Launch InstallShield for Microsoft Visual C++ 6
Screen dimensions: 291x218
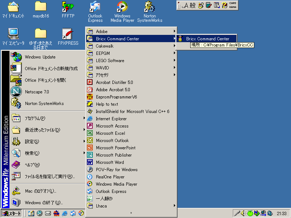(131, 112)
